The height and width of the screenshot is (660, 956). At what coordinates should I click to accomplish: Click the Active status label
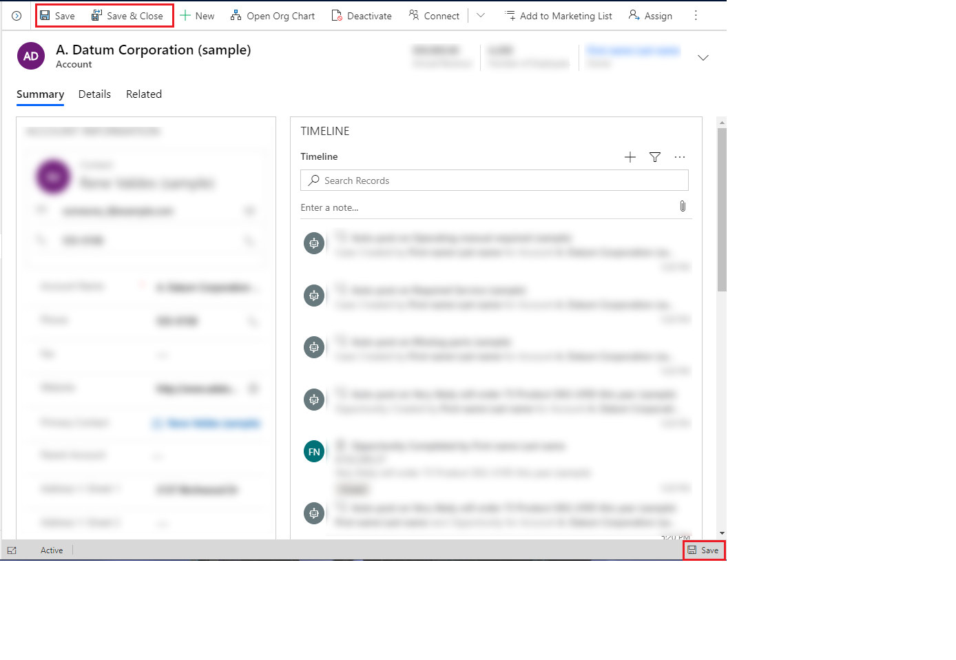(52, 550)
